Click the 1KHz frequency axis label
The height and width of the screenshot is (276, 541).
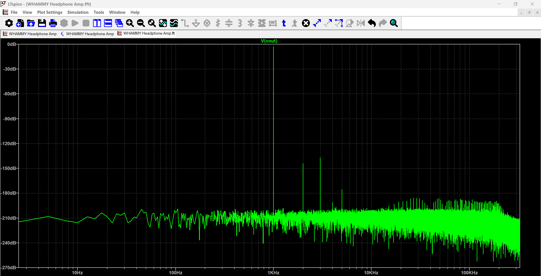273,273
